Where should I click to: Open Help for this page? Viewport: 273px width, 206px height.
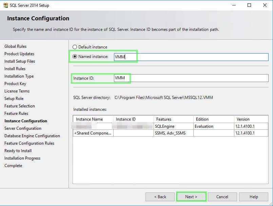tap(254, 197)
